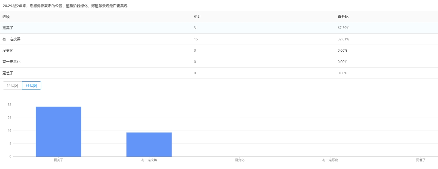This screenshot has height=169, width=438.
Task: Click the 更差了 x-axis label in chart
Action: point(421,160)
